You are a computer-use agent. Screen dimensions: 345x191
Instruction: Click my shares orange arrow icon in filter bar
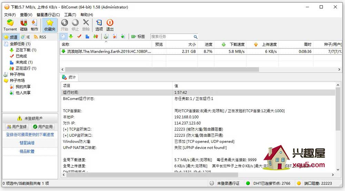pos(115,36)
